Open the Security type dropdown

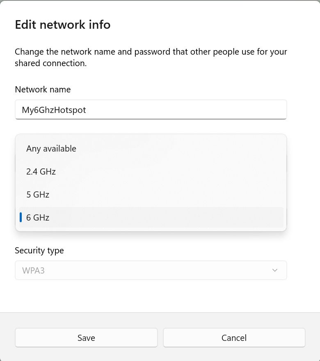point(151,270)
